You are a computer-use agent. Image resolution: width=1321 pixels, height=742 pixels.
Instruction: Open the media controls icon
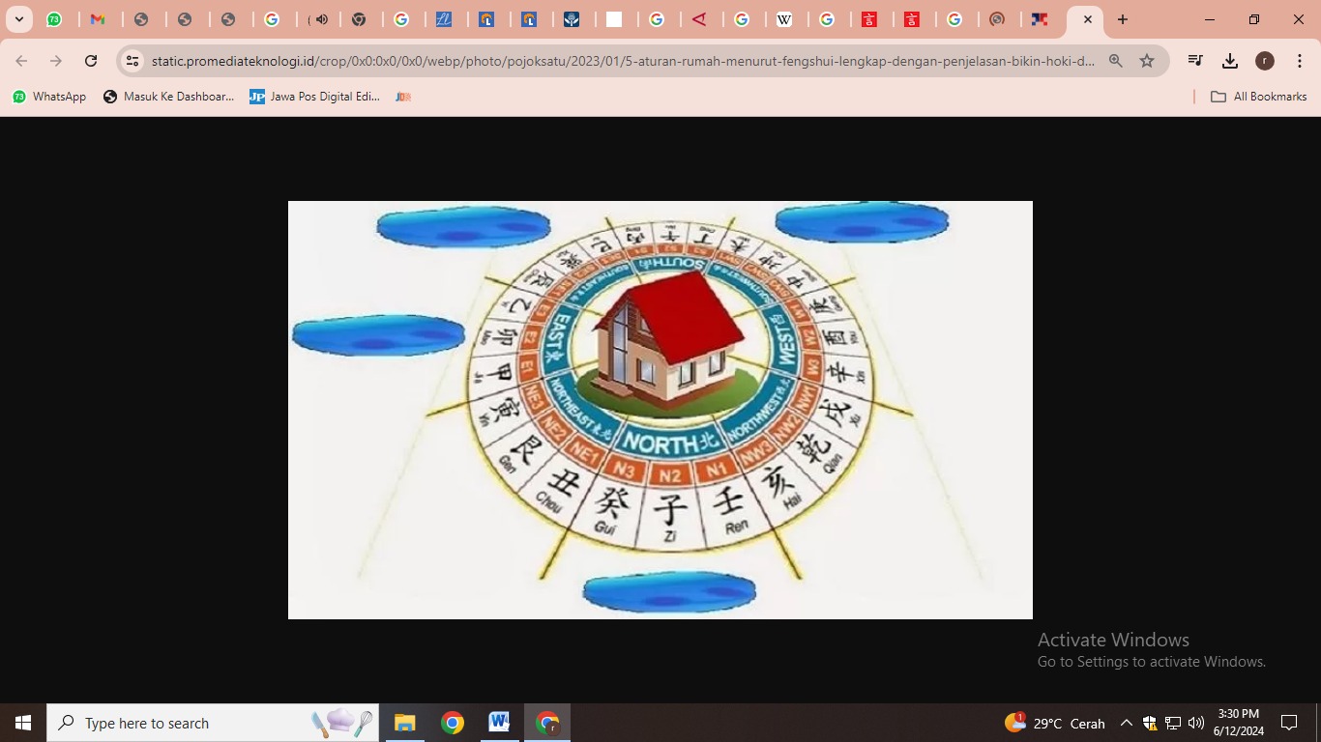tap(1195, 61)
